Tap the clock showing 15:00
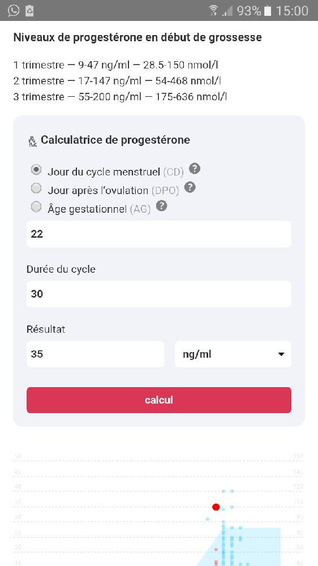This screenshot has width=318, height=566. (x=292, y=10)
